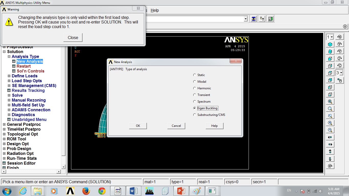
Task: Select the Eigen Buckling radio button
Action: tap(195, 108)
